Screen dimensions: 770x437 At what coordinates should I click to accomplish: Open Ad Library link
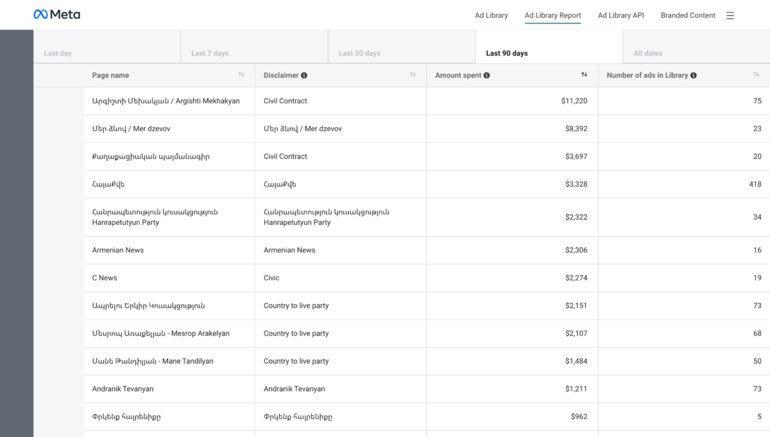click(x=491, y=15)
